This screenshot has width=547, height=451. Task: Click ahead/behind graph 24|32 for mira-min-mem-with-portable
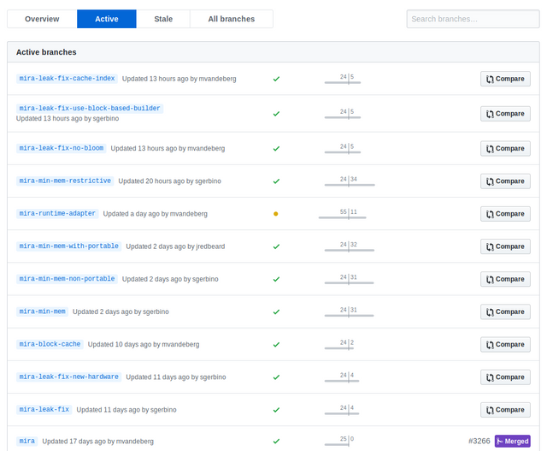pyautogui.click(x=350, y=246)
